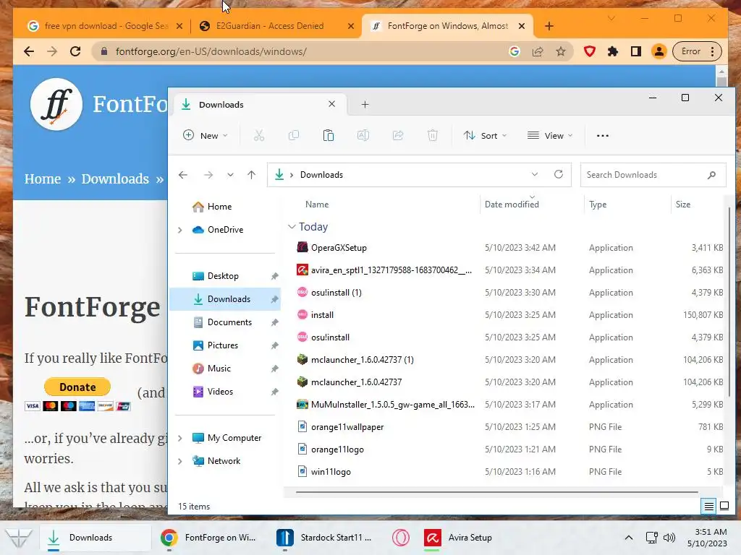The width and height of the screenshot is (741, 555).
Task: Open the See more ellipsis menu in Explorer
Action: (x=603, y=136)
